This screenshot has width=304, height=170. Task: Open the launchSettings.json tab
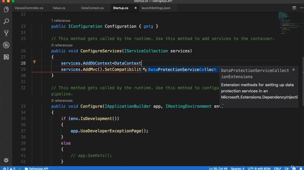(156, 8)
